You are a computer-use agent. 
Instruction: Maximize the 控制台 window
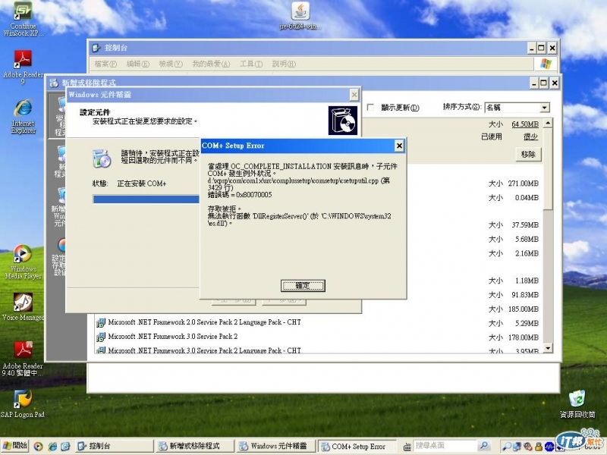542,49
